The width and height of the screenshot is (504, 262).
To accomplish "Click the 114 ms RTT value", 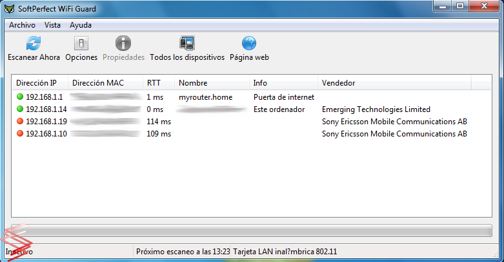I will [159, 122].
